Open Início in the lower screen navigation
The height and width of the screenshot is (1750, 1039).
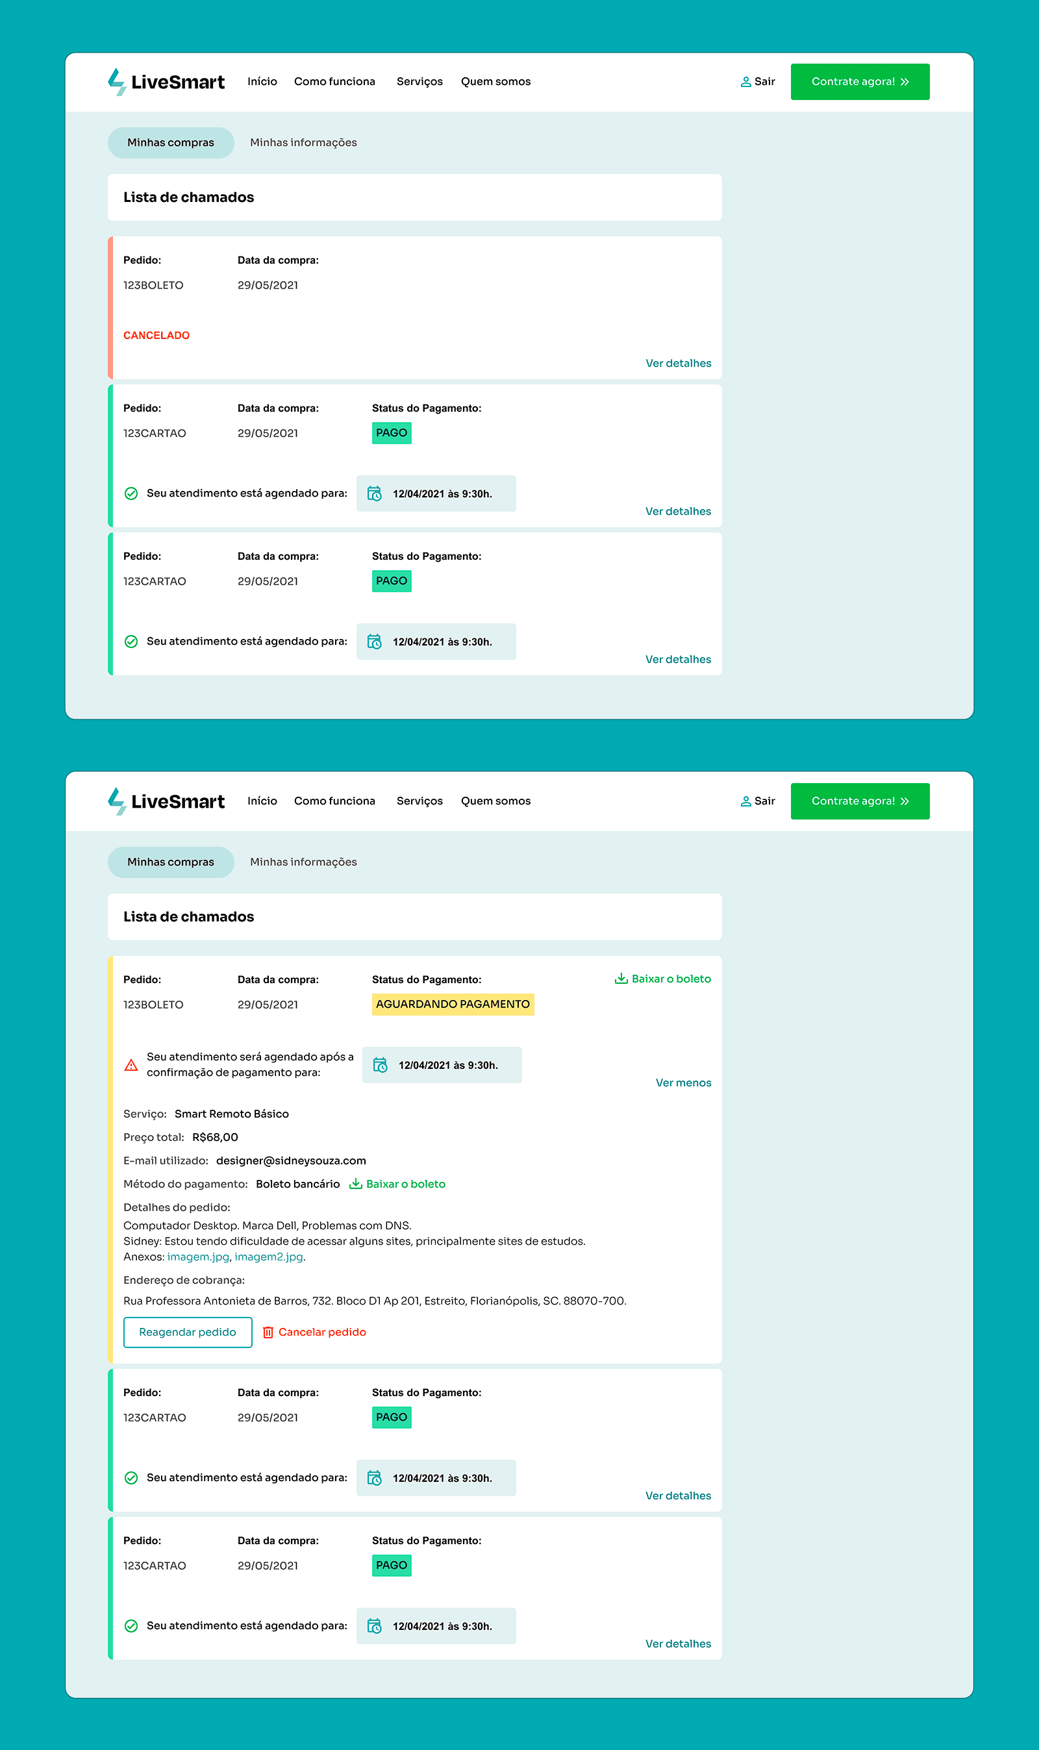point(262,801)
